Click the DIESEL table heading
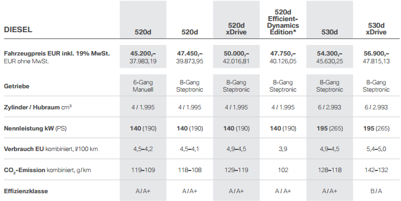Viewport: 401px width, 201px height. tap(18, 29)
